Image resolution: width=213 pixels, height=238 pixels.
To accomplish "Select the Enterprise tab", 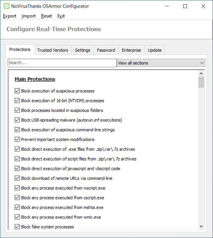I will click(x=131, y=50).
